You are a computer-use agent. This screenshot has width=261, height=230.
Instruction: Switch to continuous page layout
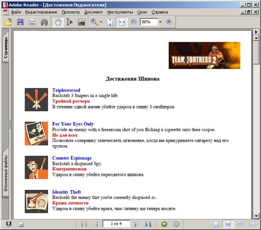[228, 224]
